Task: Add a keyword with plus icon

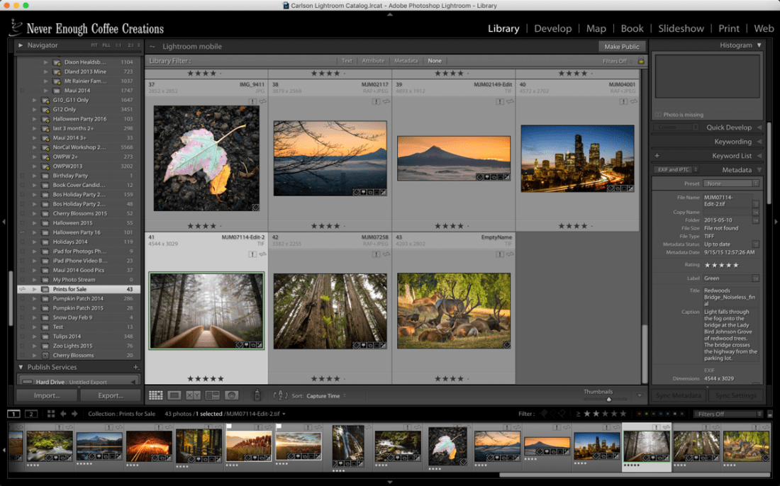Action: pyautogui.click(x=657, y=156)
